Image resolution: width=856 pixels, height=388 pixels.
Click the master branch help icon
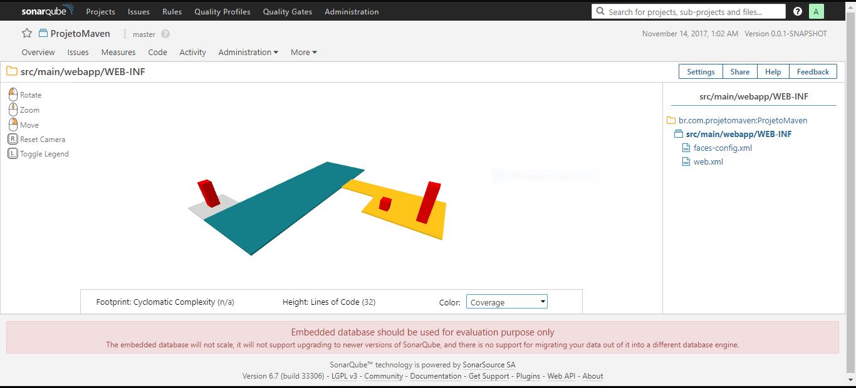[165, 34]
